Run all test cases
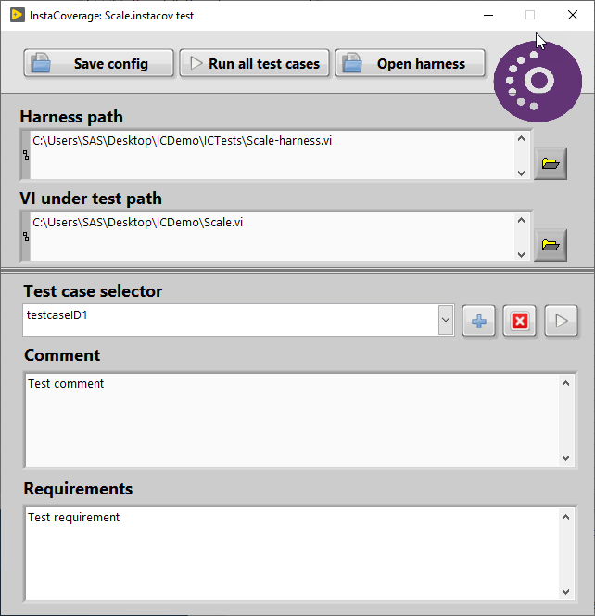Image resolution: width=595 pixels, height=616 pixels. coord(254,63)
